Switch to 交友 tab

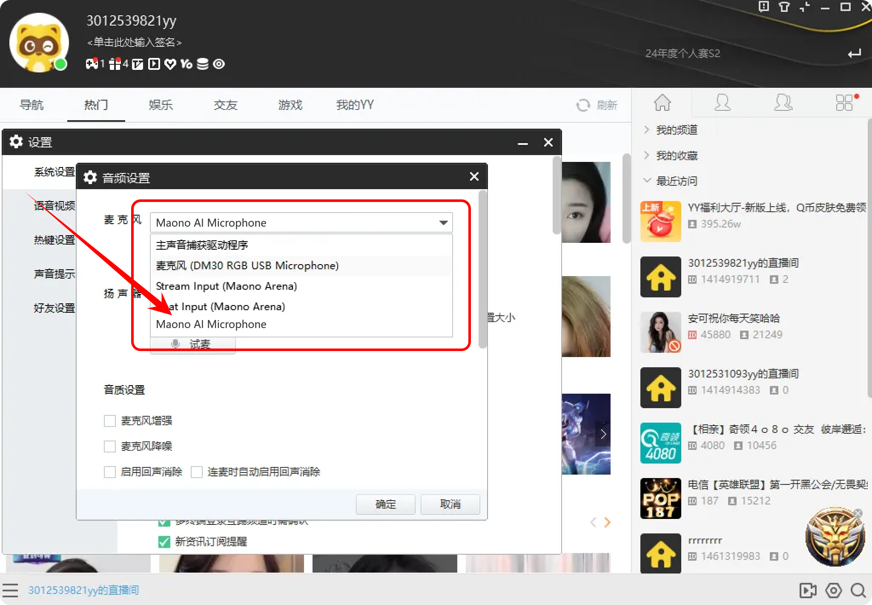click(226, 105)
